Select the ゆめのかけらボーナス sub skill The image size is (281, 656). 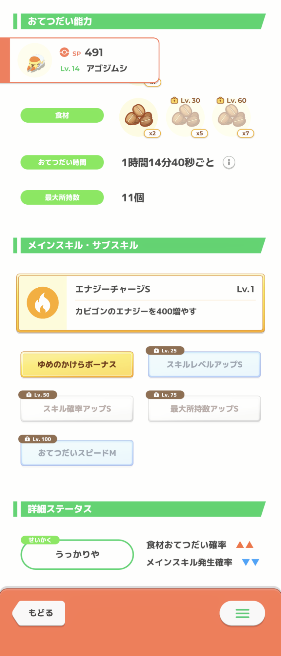tap(77, 365)
